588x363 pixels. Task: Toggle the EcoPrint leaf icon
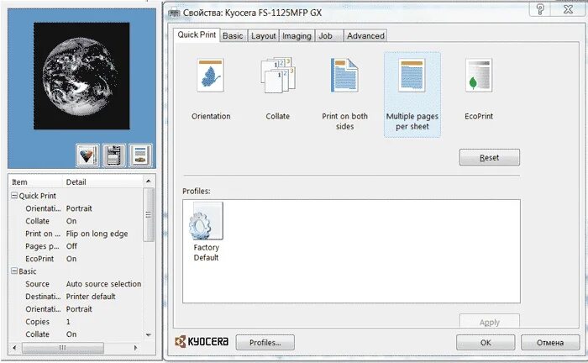tap(479, 75)
